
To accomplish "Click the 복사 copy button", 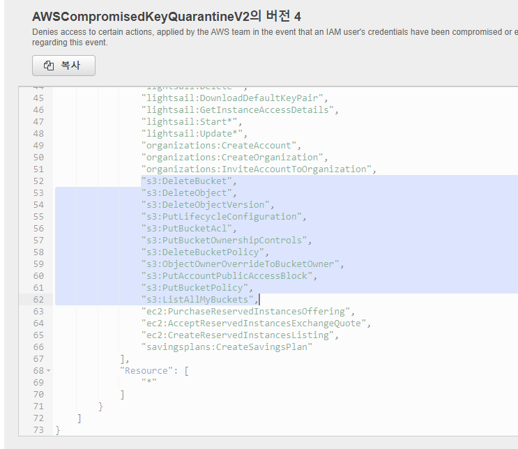I will coord(63,66).
